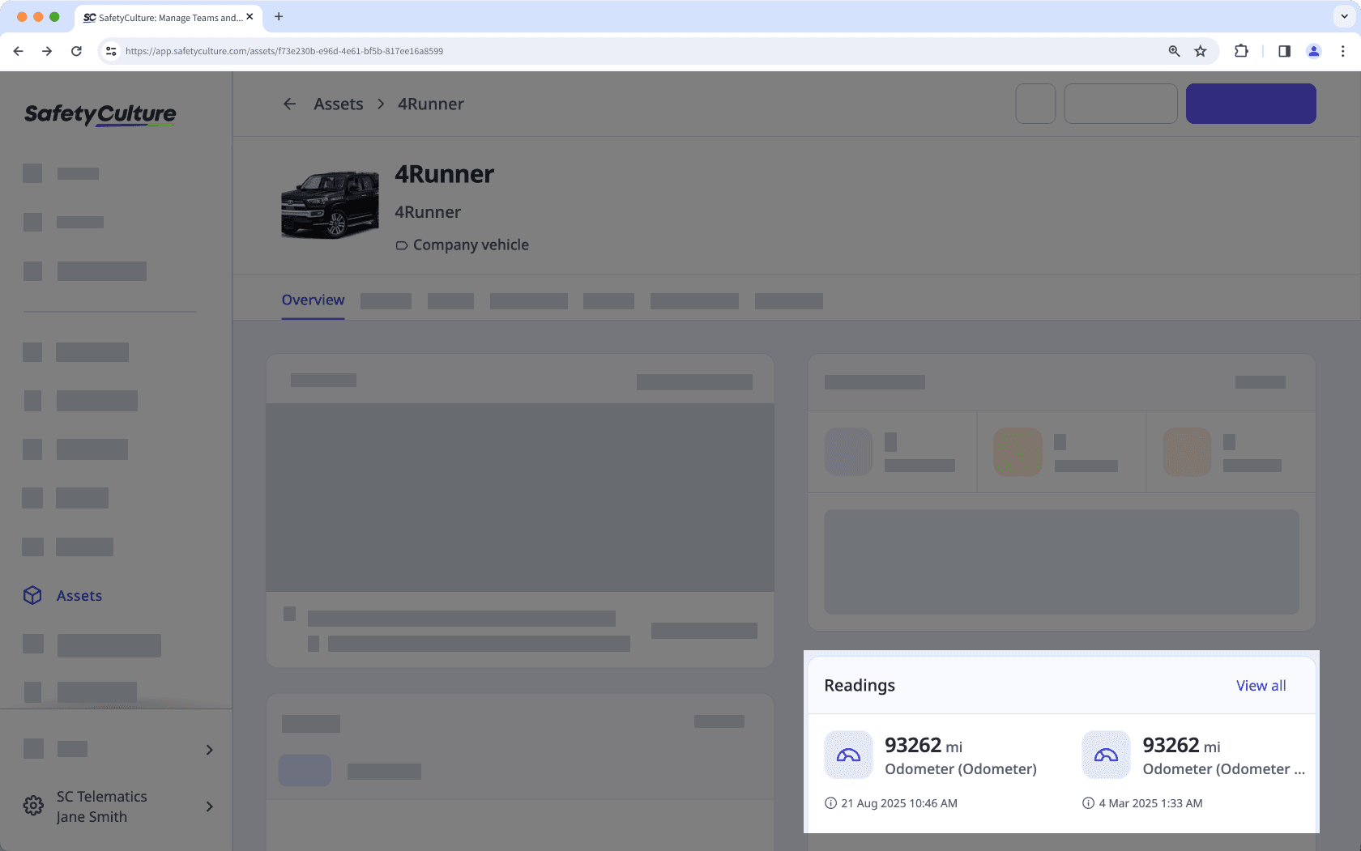The height and width of the screenshot is (851, 1361).
Task: Toggle the browser side panel
Action: [1284, 51]
